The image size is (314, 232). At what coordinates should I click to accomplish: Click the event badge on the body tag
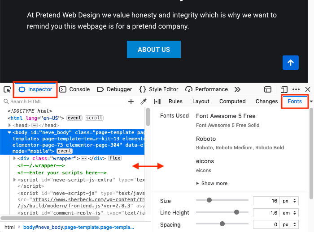click(65, 151)
